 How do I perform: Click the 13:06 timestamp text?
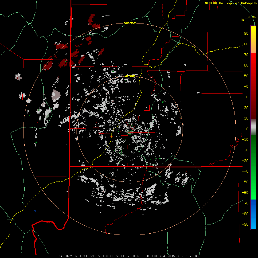pyautogui.click(x=192, y=256)
